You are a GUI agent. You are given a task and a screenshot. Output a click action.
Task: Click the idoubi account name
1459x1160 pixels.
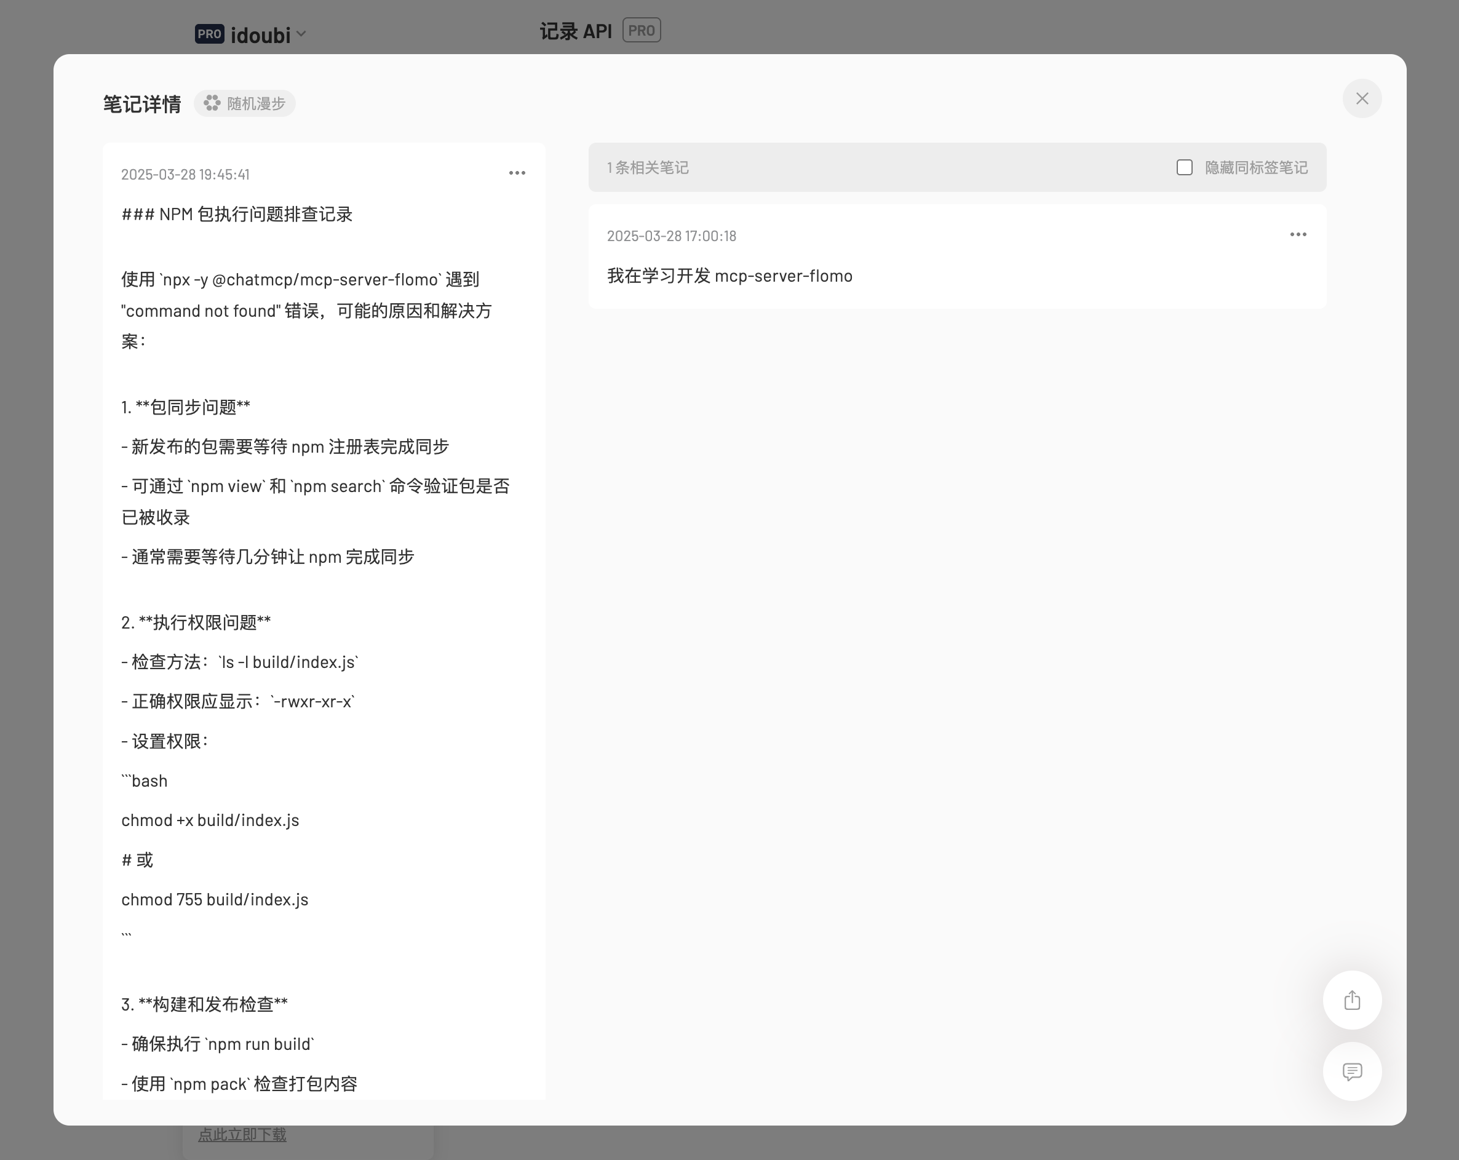[260, 34]
